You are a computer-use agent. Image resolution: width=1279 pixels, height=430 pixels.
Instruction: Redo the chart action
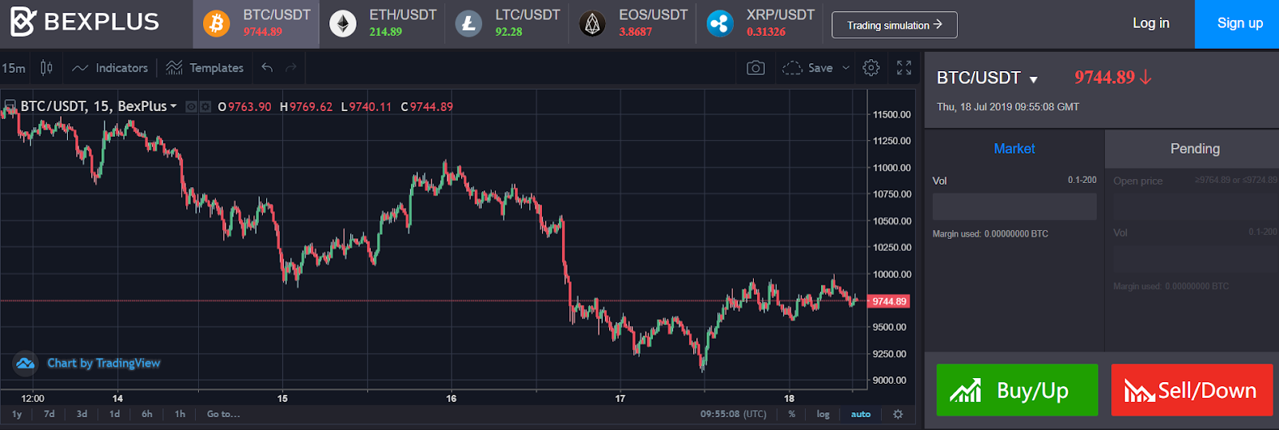pos(291,68)
